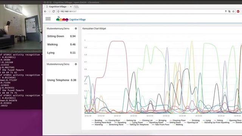Toggle the Getting Up legend entry
Image resolution: width=242 pixels, height=136 pixels.
130,121
